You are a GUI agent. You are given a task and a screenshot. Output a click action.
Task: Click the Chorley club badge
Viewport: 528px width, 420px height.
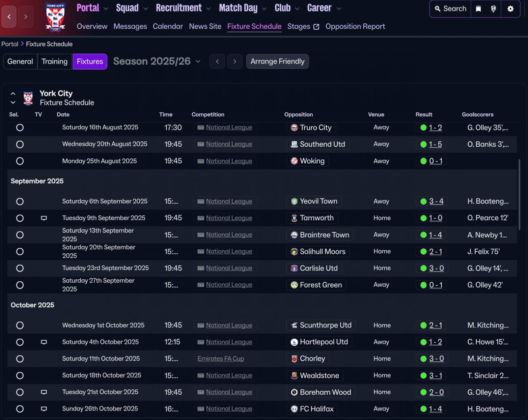[x=294, y=359]
